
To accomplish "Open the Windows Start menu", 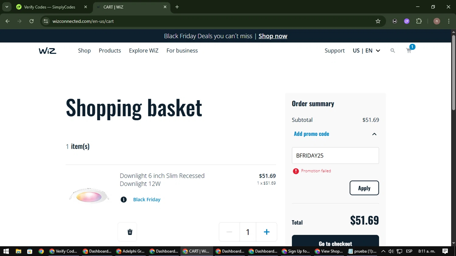I will 6,251.
